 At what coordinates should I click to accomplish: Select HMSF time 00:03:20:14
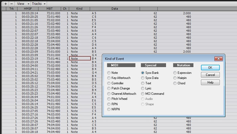30,13
